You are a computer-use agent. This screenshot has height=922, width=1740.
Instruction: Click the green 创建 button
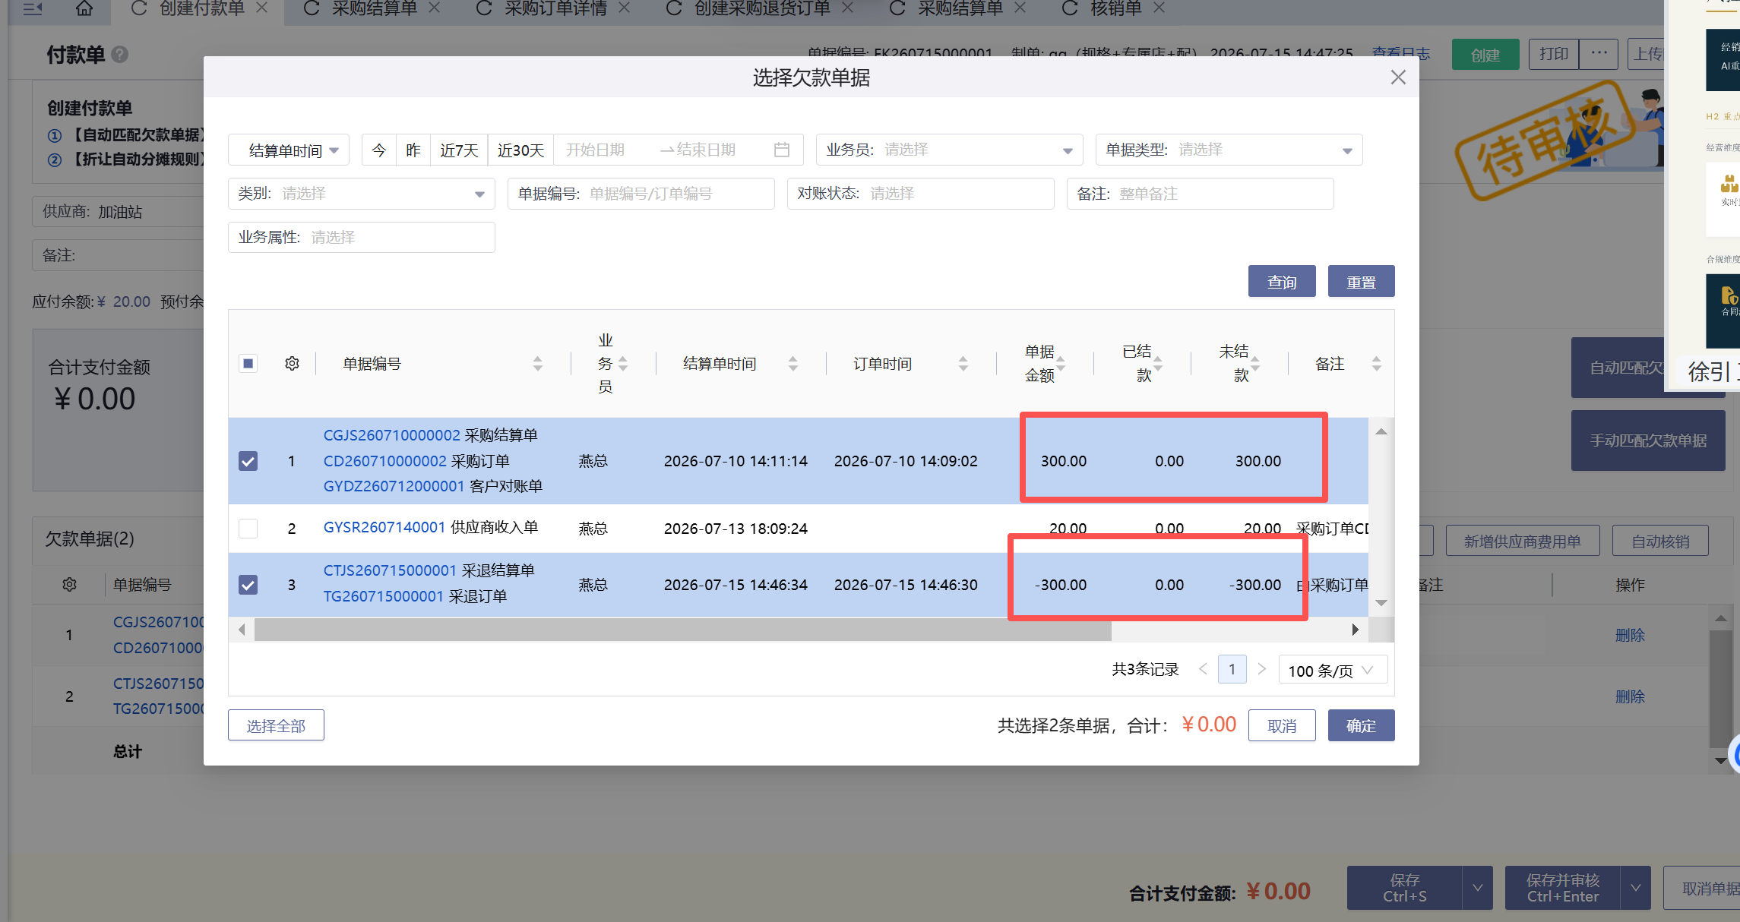1485,54
